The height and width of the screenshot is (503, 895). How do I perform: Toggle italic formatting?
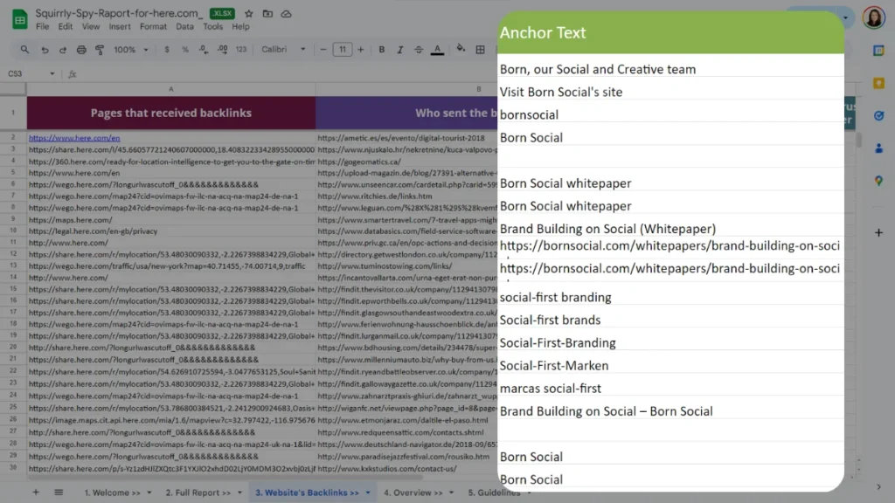[x=399, y=50]
